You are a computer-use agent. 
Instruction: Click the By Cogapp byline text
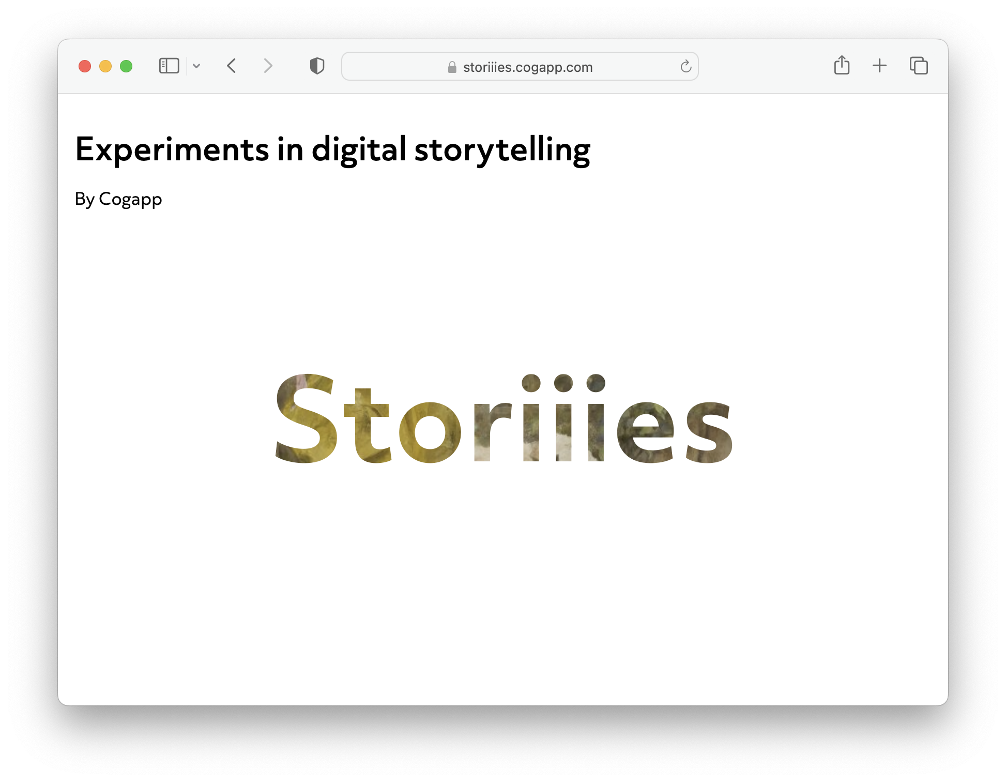pos(118,199)
